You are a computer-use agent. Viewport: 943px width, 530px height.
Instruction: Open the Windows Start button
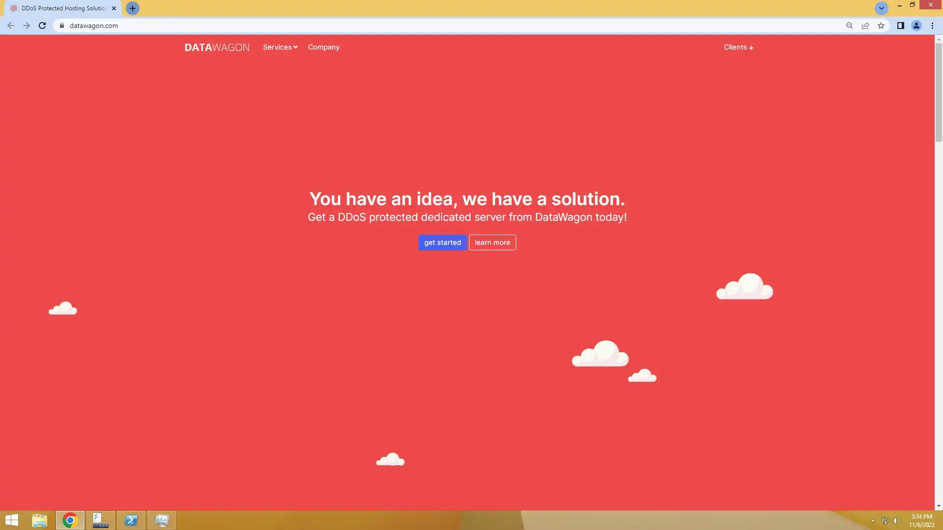(12, 520)
